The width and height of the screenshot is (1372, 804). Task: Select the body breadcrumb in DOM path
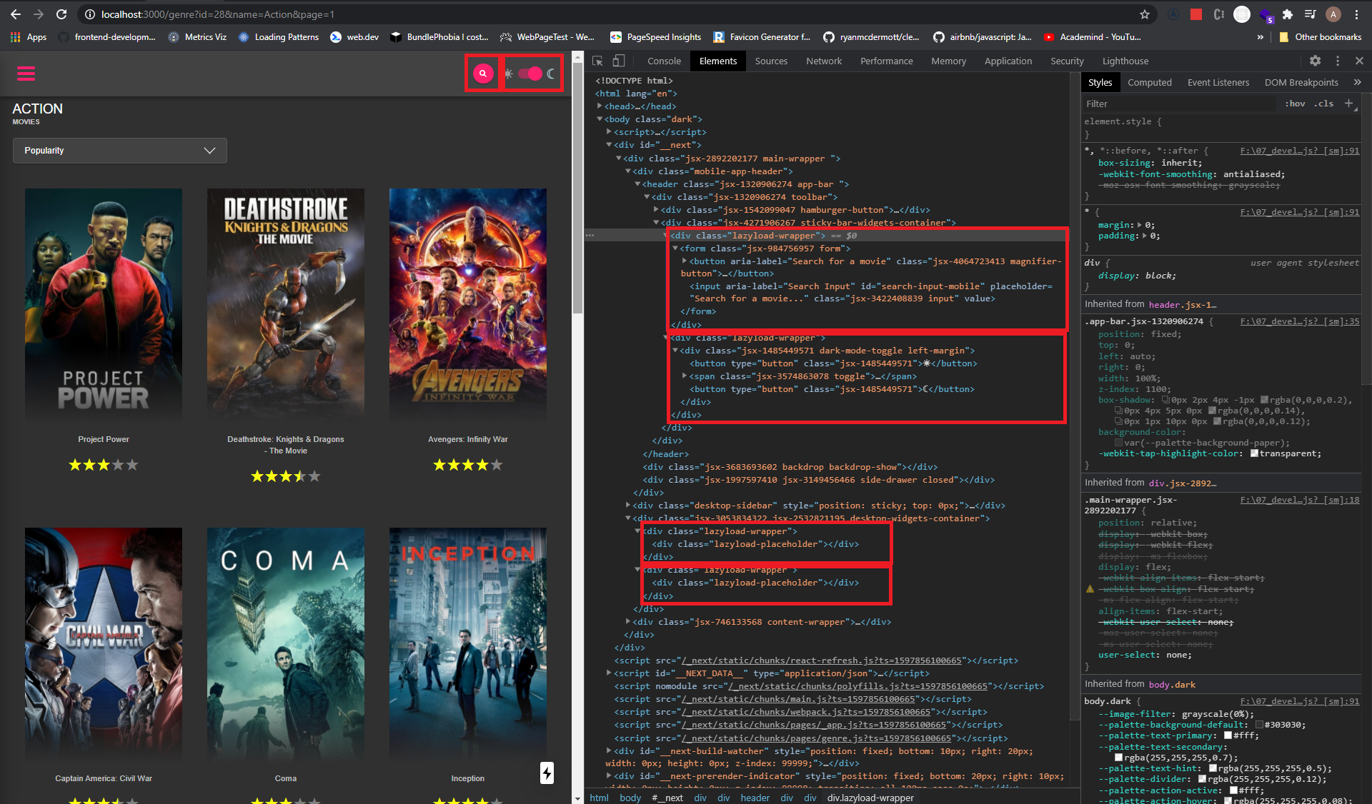point(630,798)
